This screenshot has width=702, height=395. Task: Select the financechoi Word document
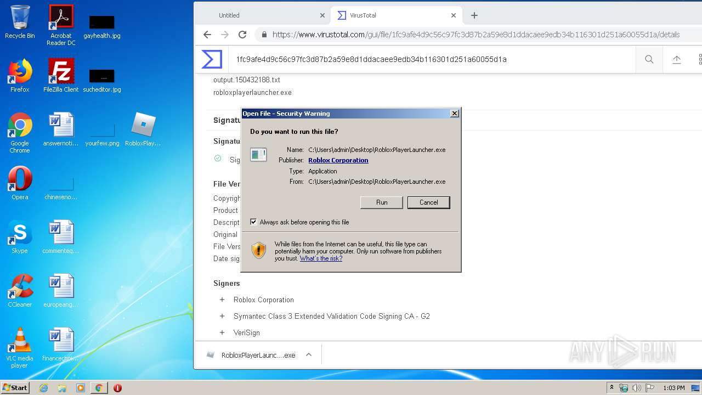[61, 345]
